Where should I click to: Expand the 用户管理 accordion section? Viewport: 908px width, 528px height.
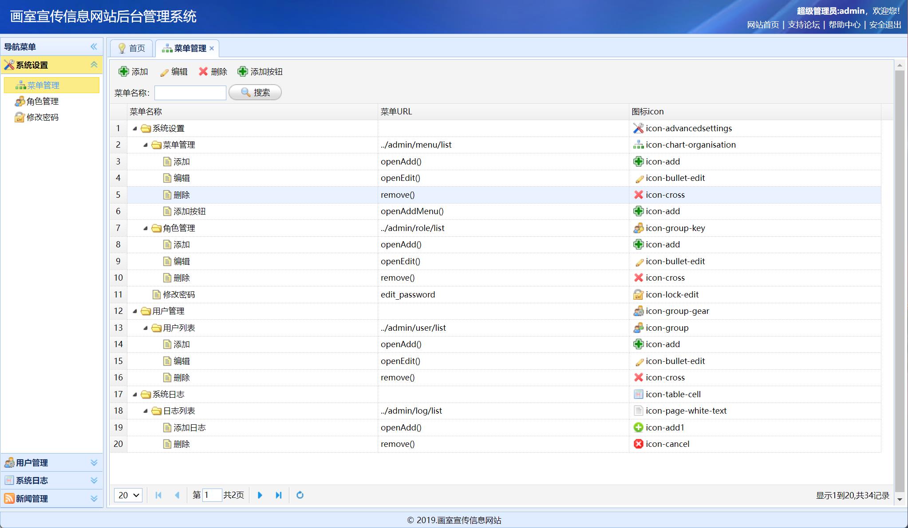click(x=94, y=463)
